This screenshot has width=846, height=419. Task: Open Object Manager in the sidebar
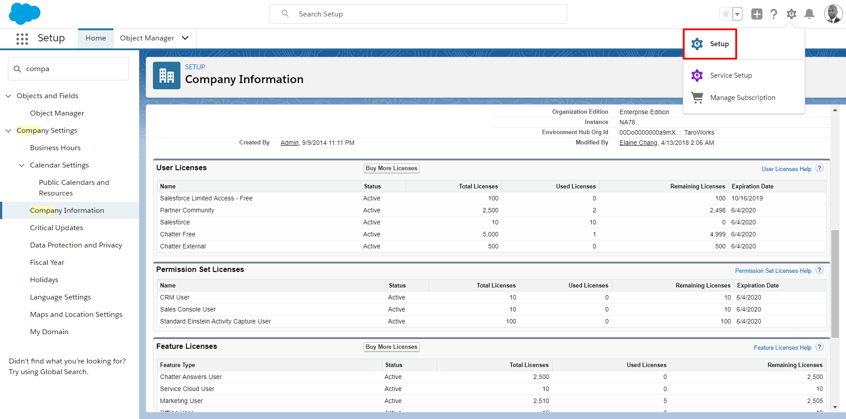pyautogui.click(x=57, y=113)
